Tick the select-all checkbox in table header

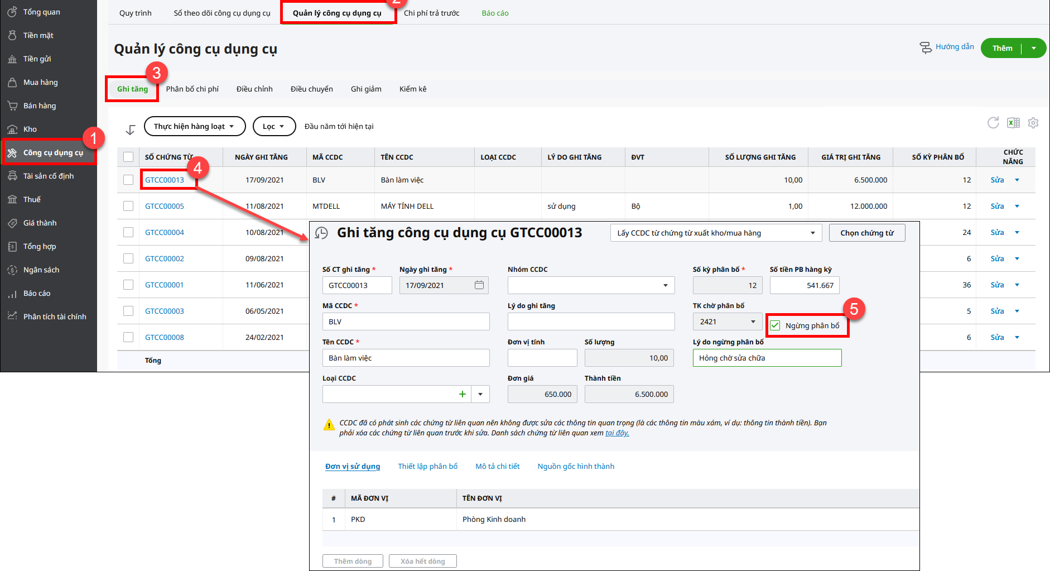click(128, 157)
